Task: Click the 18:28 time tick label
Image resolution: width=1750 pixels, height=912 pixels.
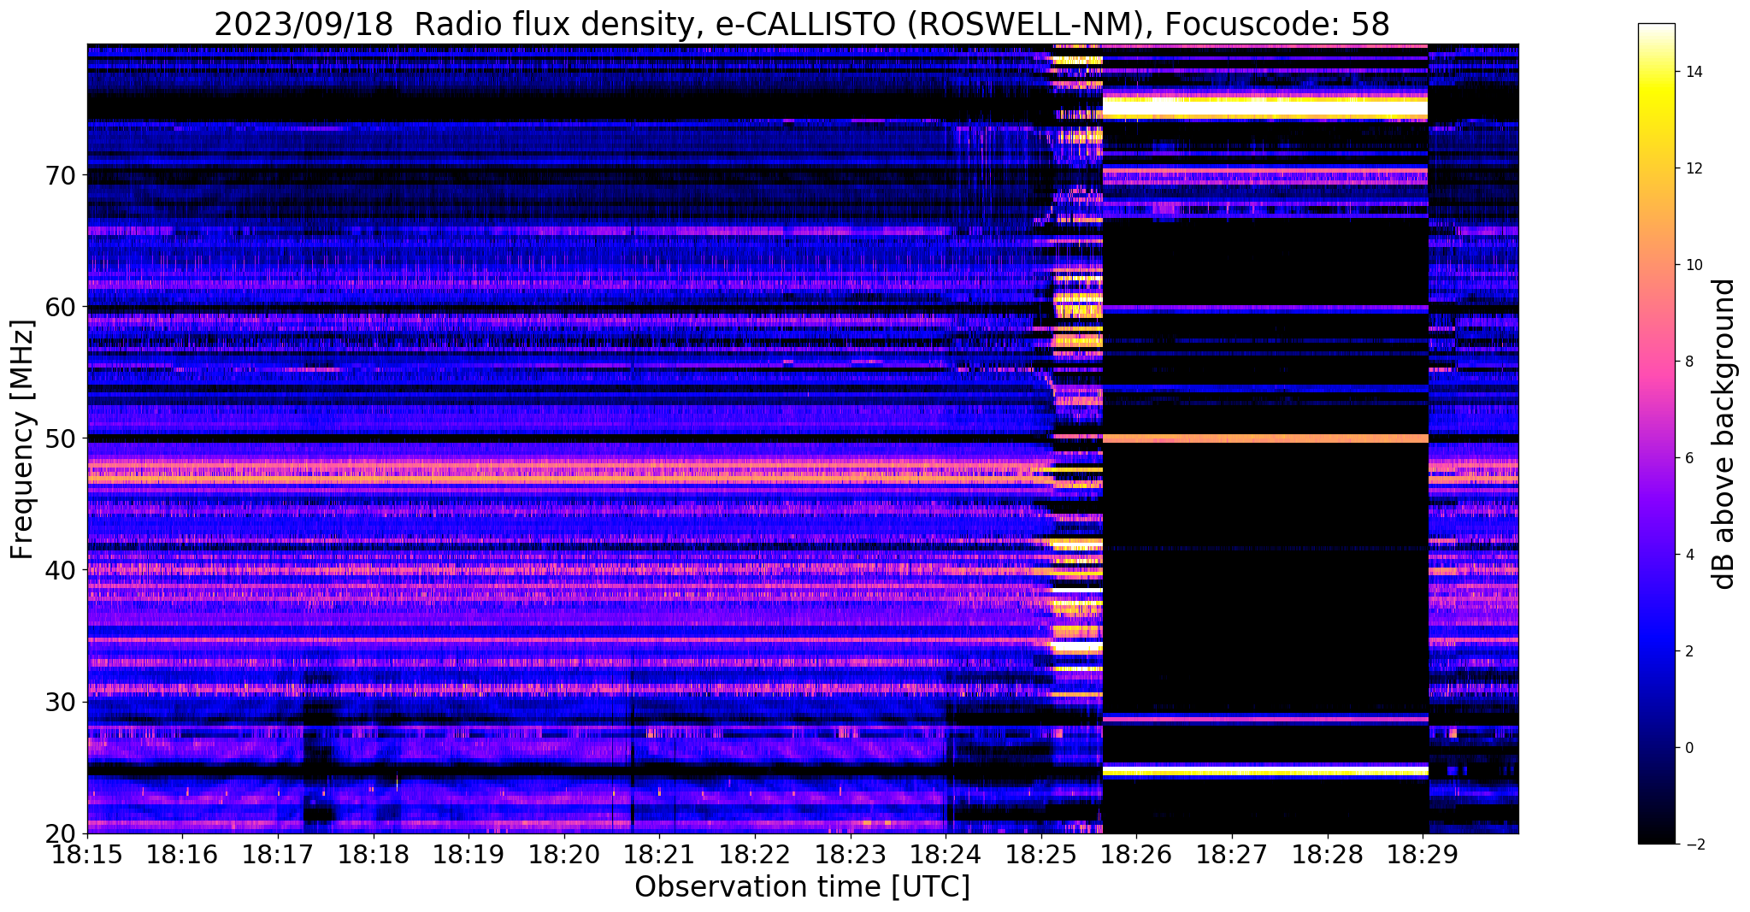Action: (x=1328, y=855)
